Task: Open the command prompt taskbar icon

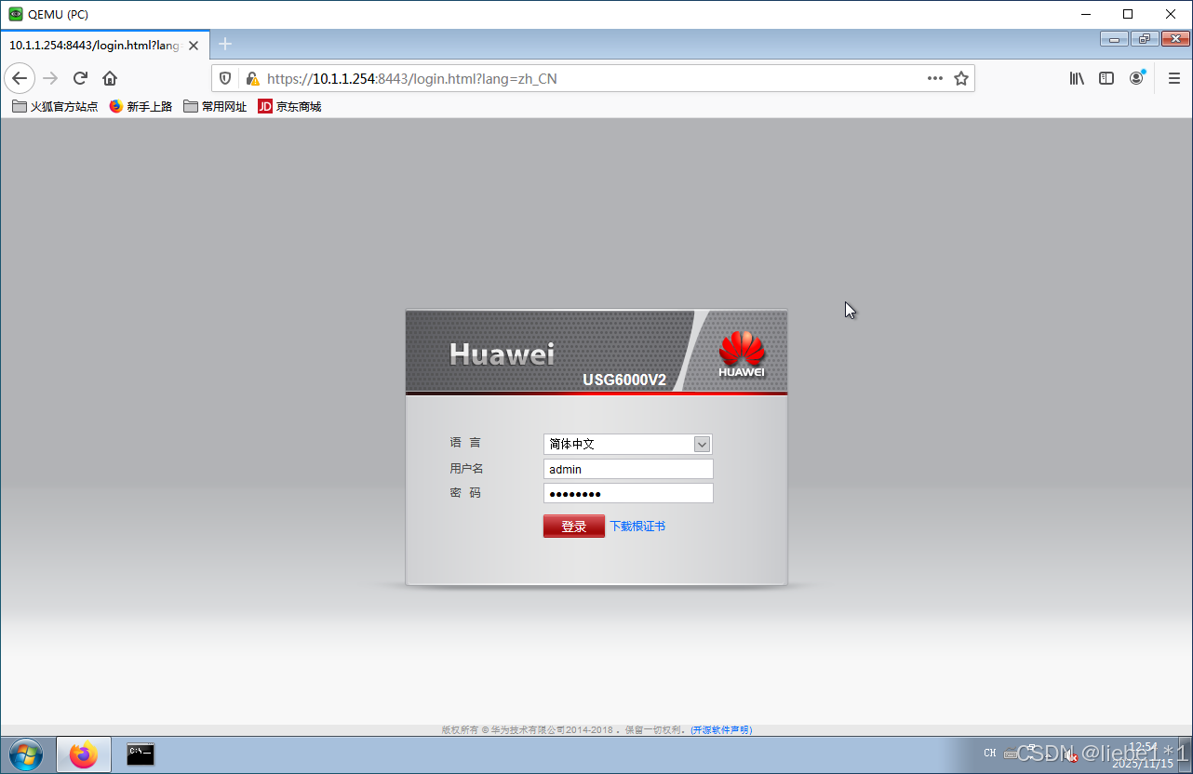Action: [141, 754]
